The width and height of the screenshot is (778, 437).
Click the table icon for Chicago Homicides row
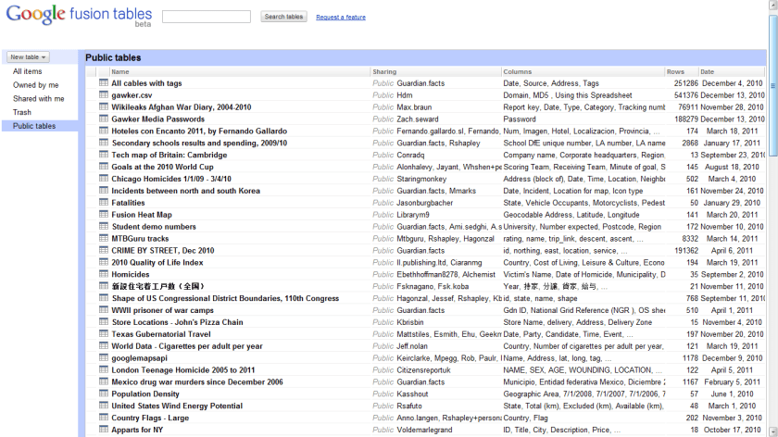(104, 179)
